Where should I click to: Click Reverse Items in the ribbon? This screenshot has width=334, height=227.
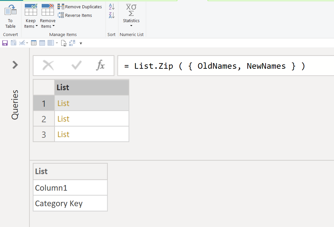click(x=75, y=15)
